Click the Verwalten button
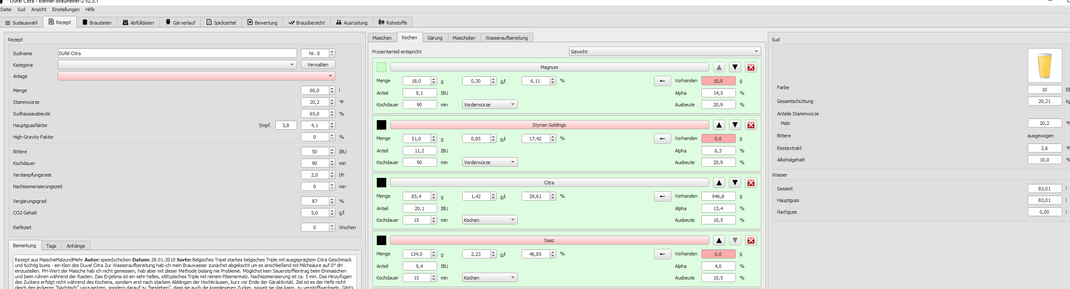Viewport: 1070px width, 289px height. (x=318, y=65)
